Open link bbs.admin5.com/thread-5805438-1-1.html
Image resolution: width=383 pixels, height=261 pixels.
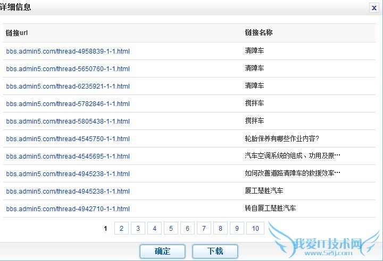coord(68,121)
